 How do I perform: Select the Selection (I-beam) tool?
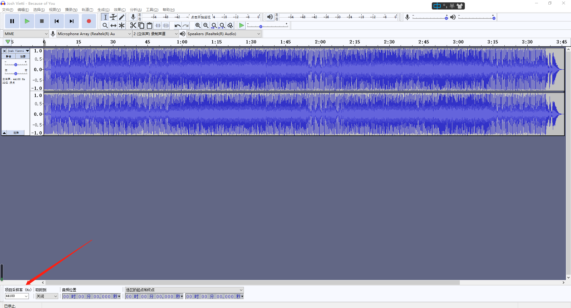click(x=105, y=17)
